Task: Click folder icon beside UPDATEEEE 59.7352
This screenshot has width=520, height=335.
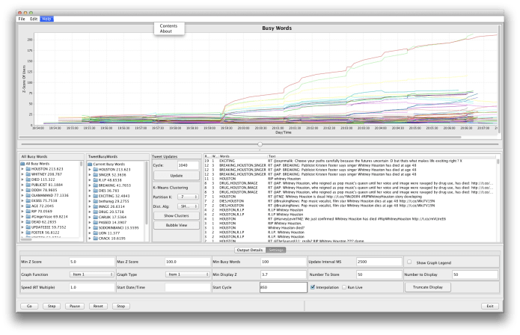Action: click(28, 227)
